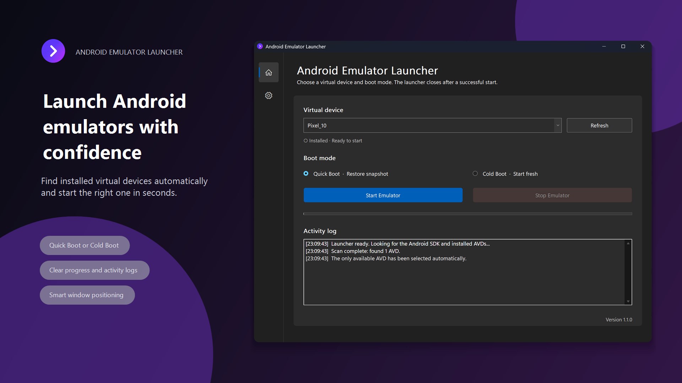682x383 pixels.
Task: Click 'Start fresh' label text
Action: (x=525, y=174)
